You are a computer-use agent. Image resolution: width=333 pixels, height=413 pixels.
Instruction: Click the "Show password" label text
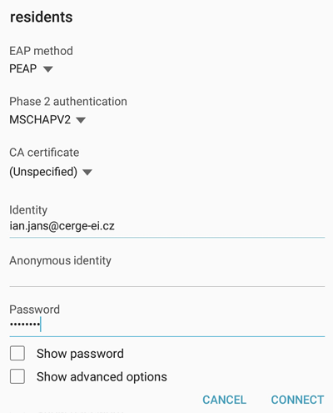(x=80, y=354)
